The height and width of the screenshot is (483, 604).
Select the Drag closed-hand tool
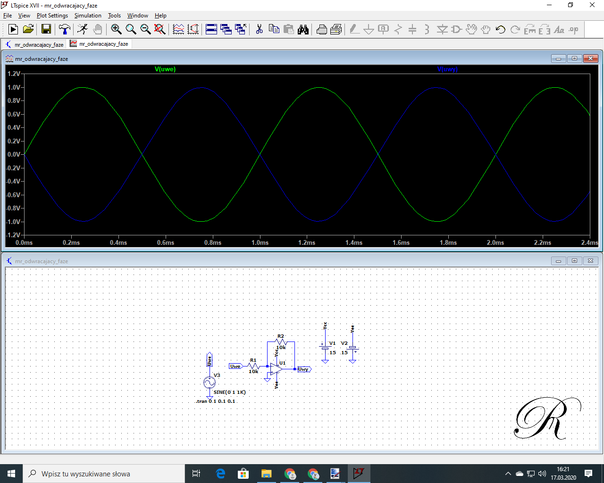pyautogui.click(x=486, y=29)
